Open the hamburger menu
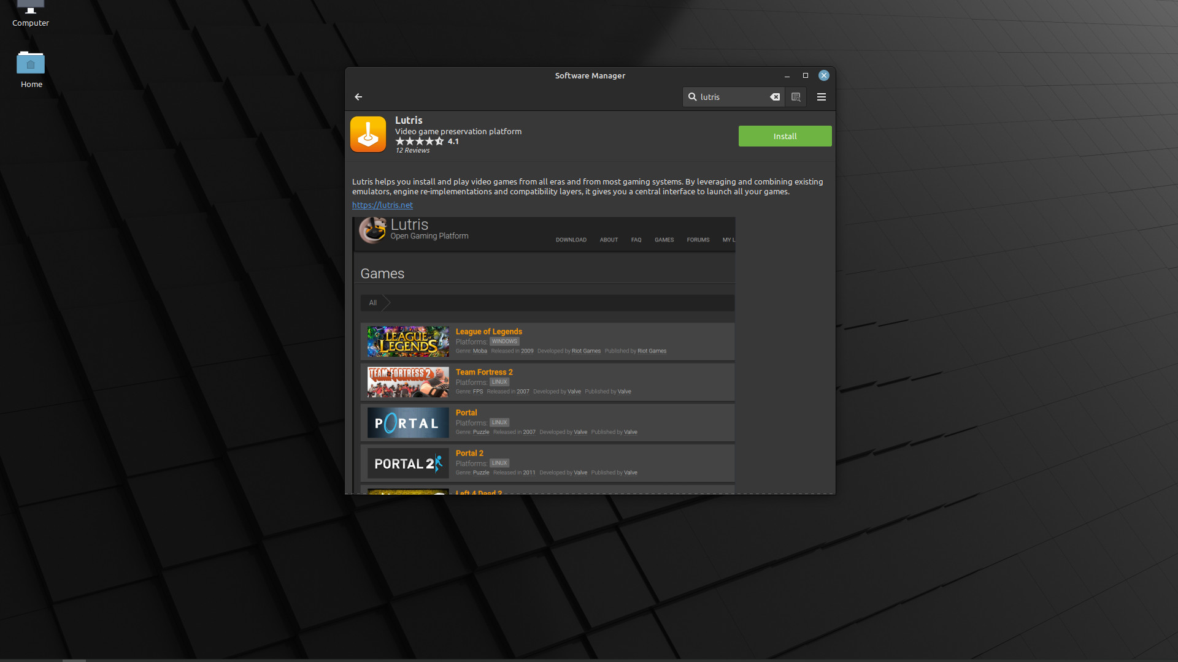This screenshot has width=1178, height=662. [x=822, y=97]
